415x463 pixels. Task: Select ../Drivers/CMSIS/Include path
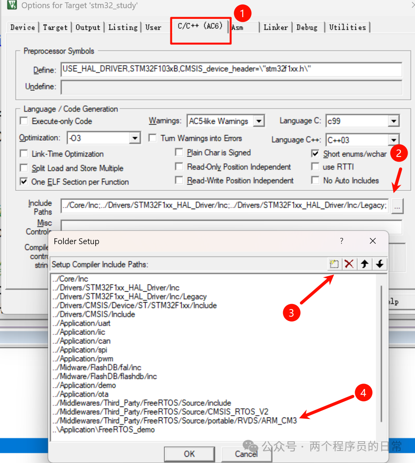click(94, 314)
